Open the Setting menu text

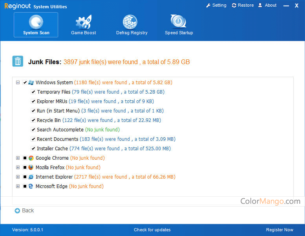pos(219,5)
